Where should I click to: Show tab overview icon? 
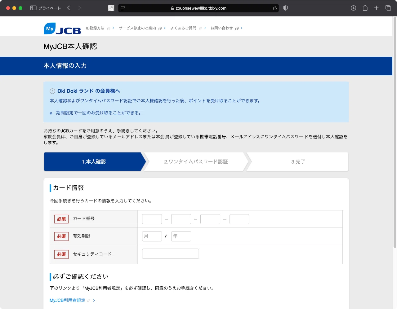[388, 8]
